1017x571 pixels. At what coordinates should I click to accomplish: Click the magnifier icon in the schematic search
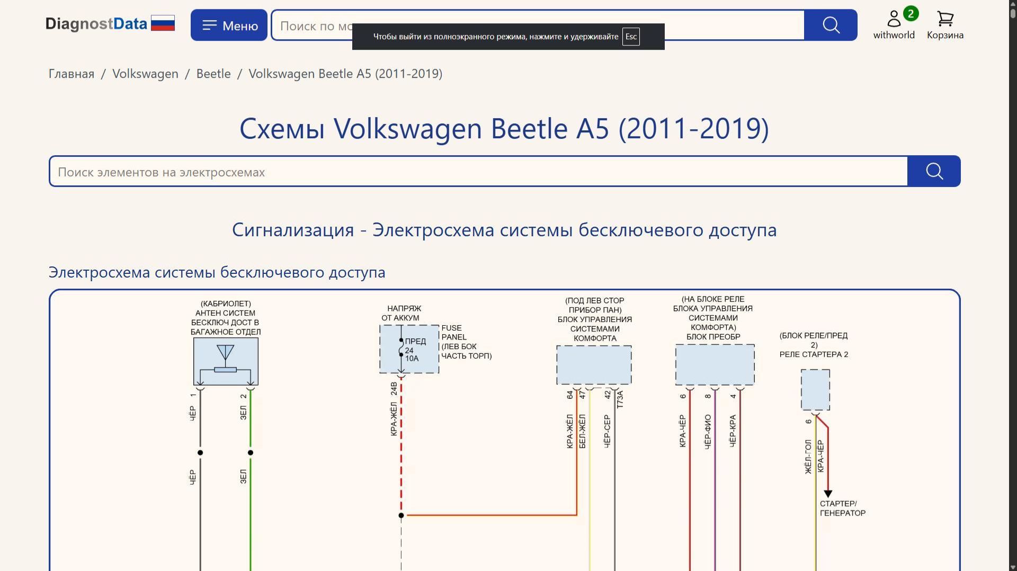tap(934, 171)
